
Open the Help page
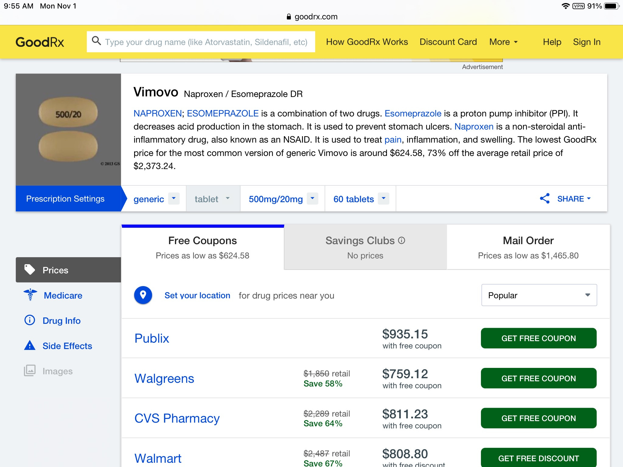coord(552,42)
